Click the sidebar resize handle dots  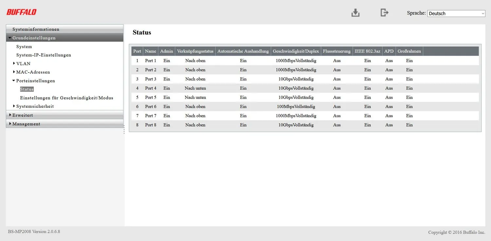click(x=124, y=129)
